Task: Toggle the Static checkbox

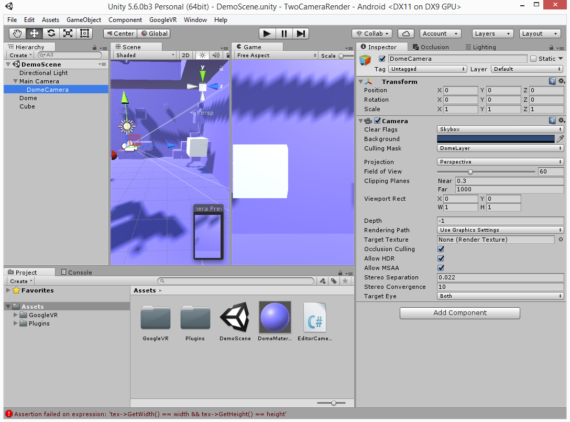Action: coord(533,59)
